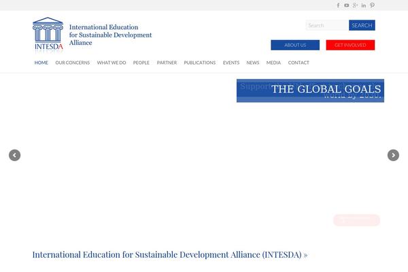
Task: Go to next slide arrow
Action: point(393,155)
